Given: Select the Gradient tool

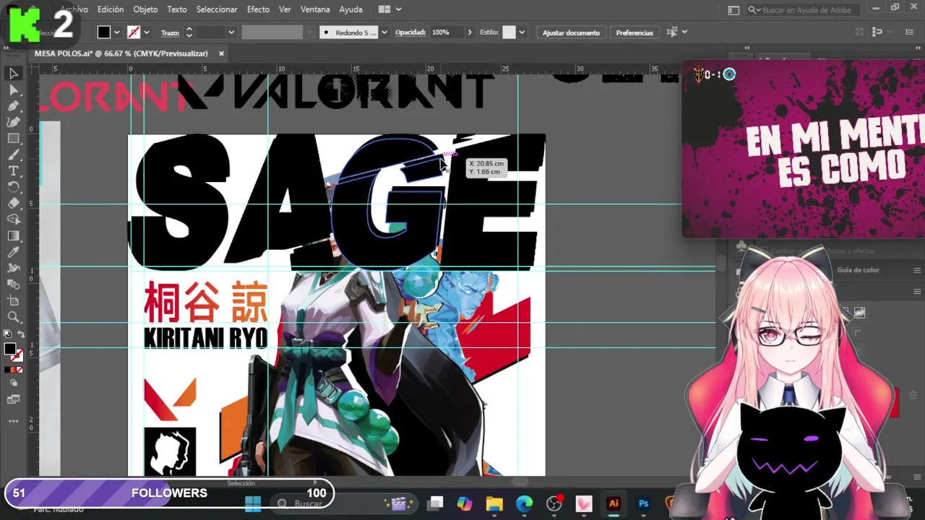Looking at the screenshot, I should point(13,236).
